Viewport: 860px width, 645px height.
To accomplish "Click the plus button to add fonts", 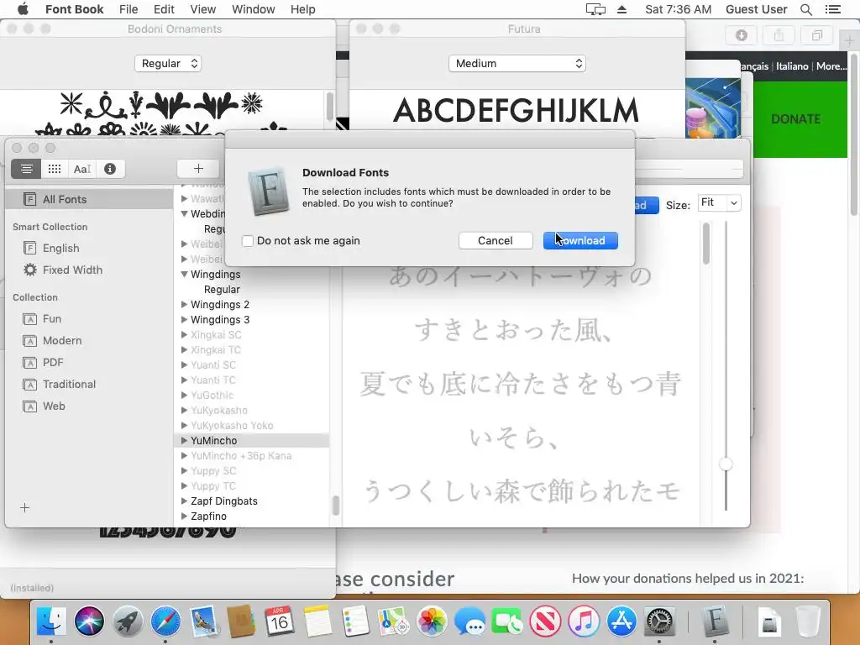I will tap(198, 169).
